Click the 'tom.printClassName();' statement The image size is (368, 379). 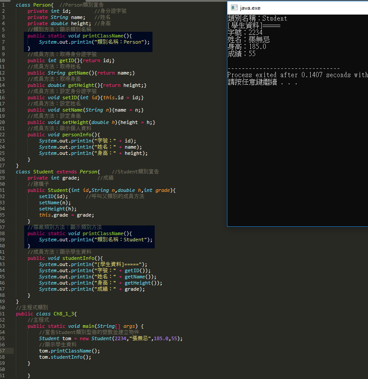tap(69, 351)
